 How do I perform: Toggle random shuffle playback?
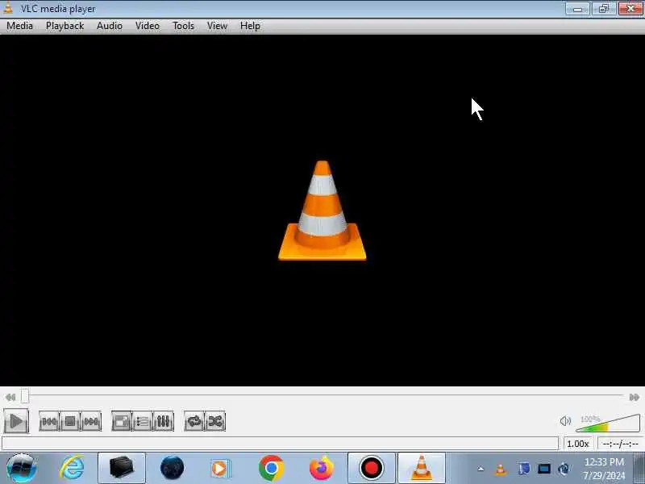[215, 421]
